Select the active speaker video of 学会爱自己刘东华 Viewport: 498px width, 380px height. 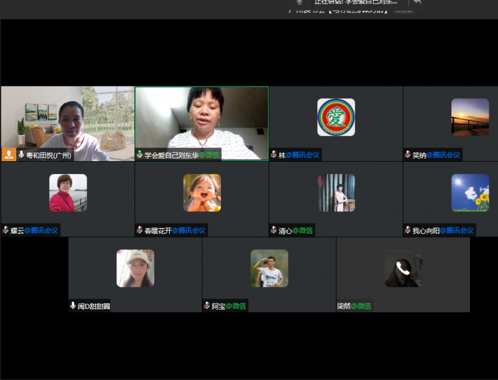202,121
